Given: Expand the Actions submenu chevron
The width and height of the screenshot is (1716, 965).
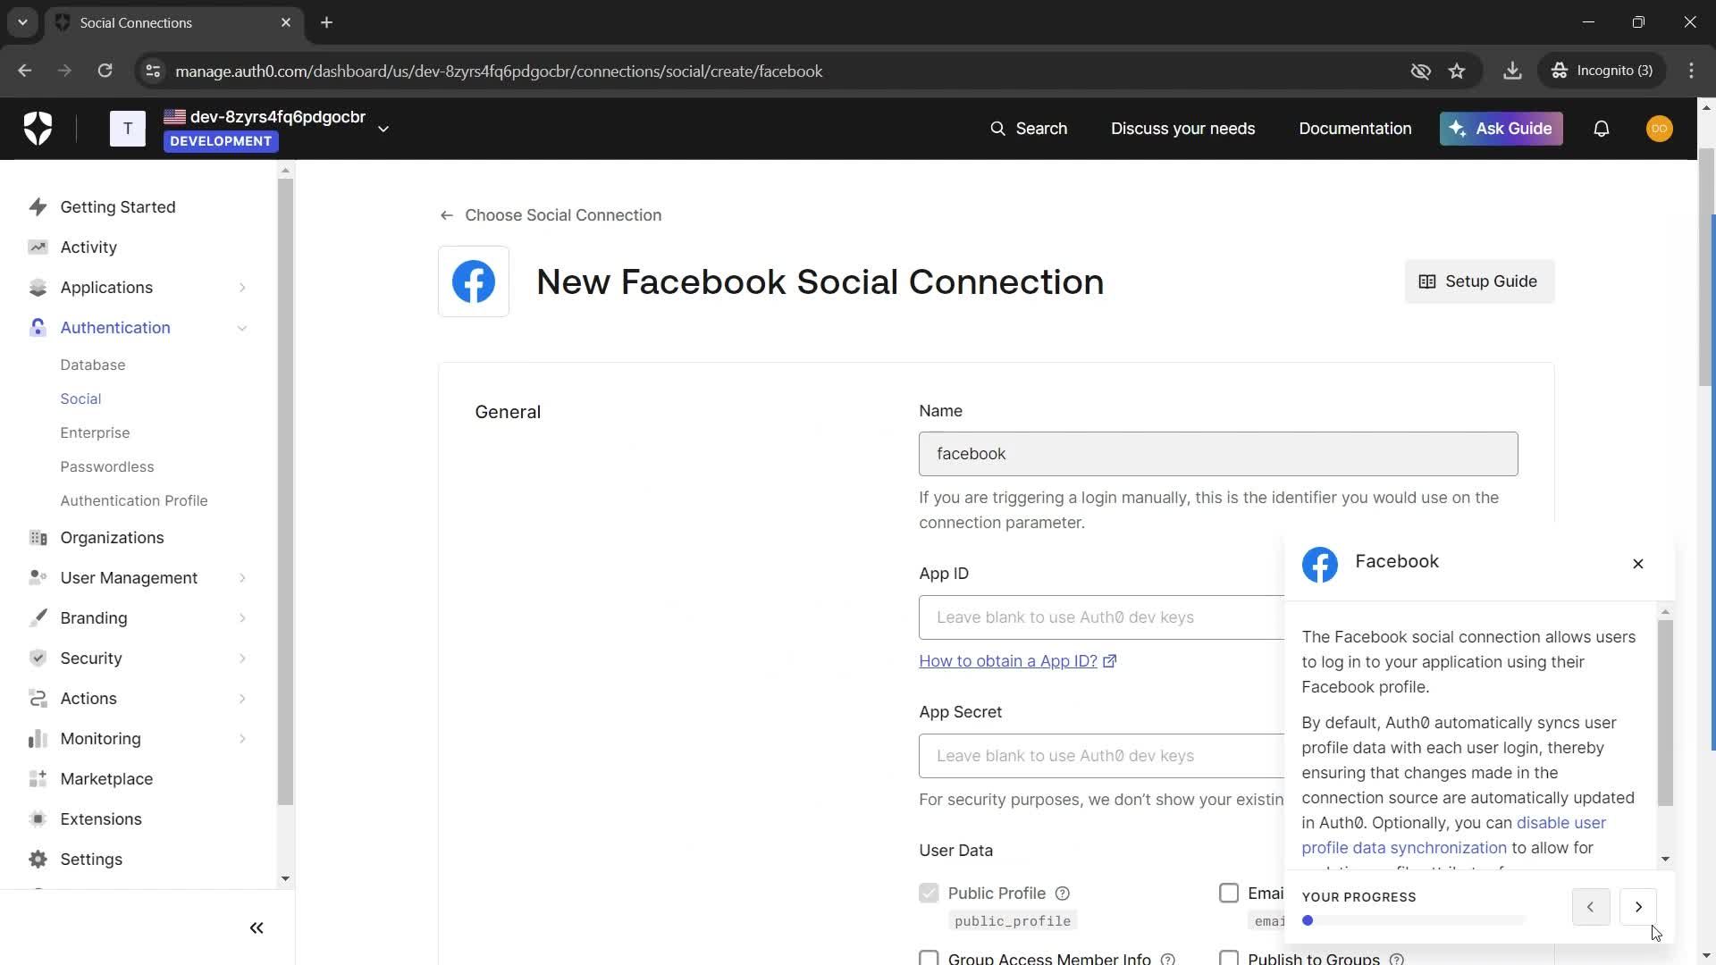Looking at the screenshot, I should coord(242,699).
